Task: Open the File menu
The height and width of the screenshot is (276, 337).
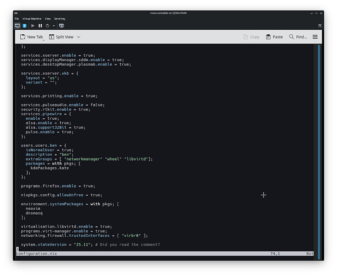Action: click(17, 19)
